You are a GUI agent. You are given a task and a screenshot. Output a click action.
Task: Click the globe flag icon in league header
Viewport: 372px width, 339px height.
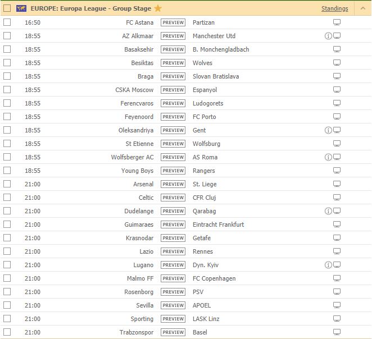point(22,8)
